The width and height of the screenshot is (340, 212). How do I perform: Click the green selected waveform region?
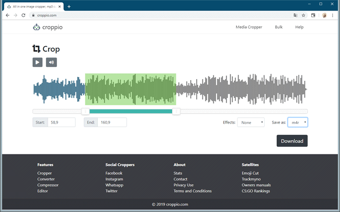coord(131,89)
